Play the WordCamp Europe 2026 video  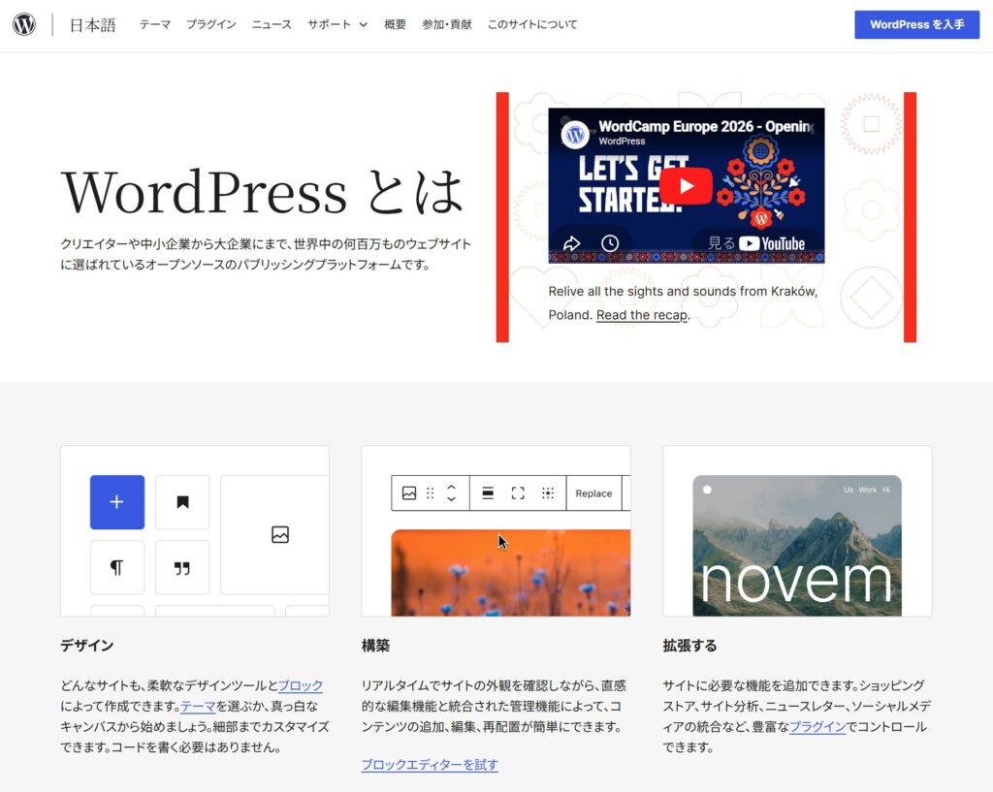pyautogui.click(x=686, y=186)
